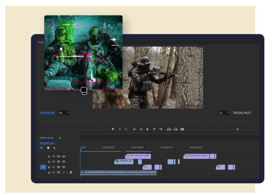Select the Motion Array timeline tab
The height and width of the screenshot is (195, 272).
point(47,138)
